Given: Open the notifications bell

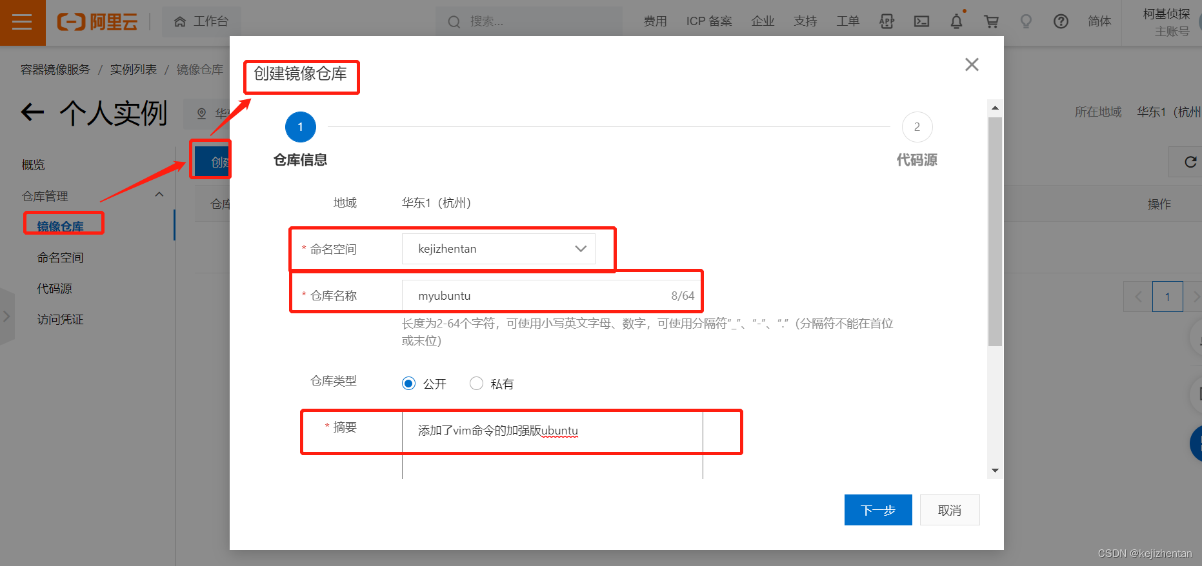Looking at the screenshot, I should pyautogui.click(x=957, y=21).
